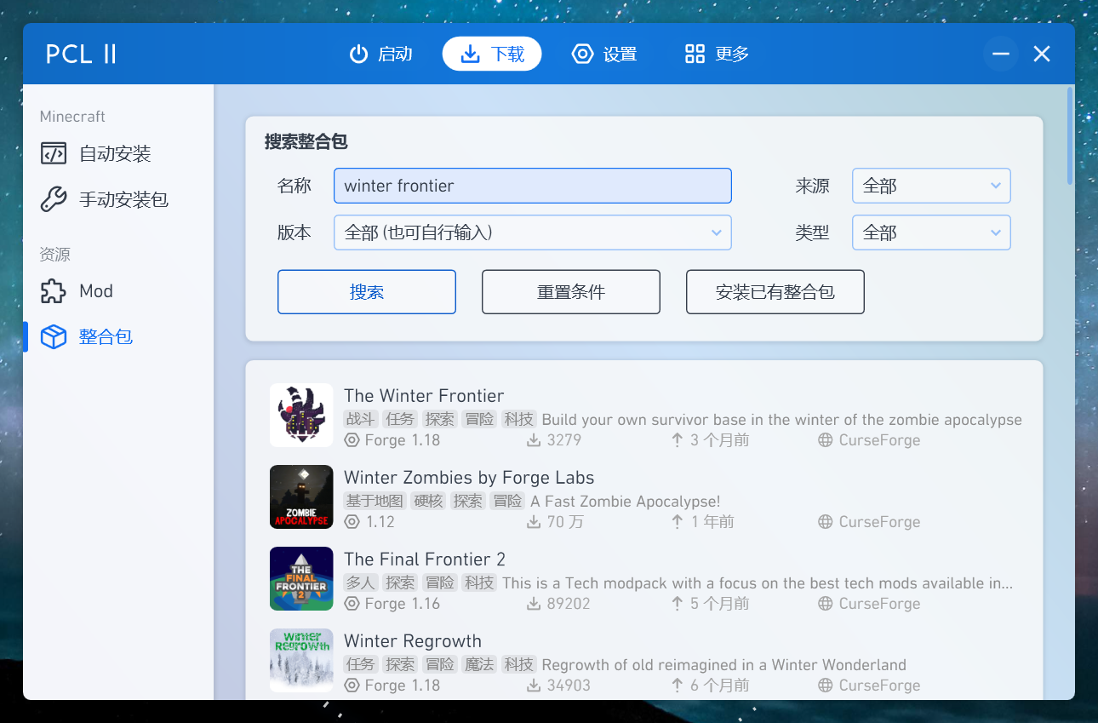Click the 5 个月前 update time

pos(710,604)
